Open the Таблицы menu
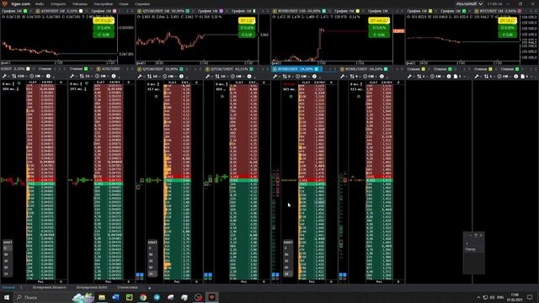539x303 pixels. click(x=80, y=3)
